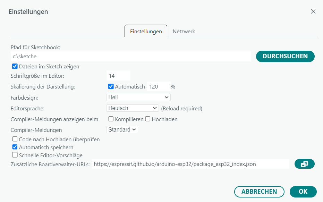
Task: Close the Einstellungen dialog with X
Action: coord(313,11)
